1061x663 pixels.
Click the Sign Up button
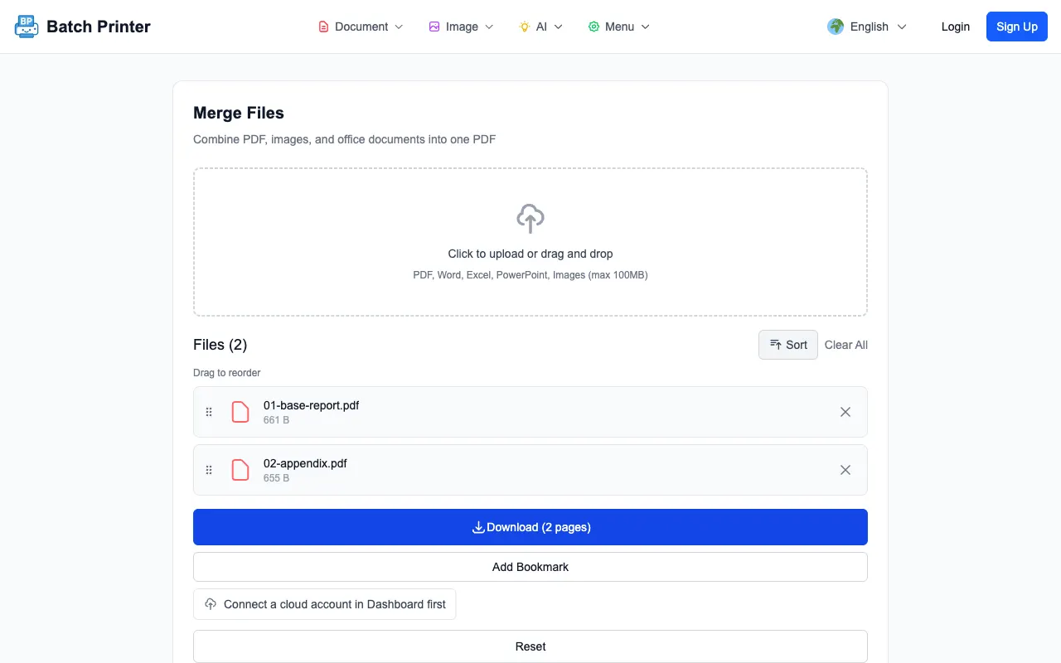(1017, 27)
